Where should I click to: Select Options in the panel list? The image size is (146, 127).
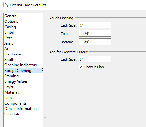pyautogui.click(x=11, y=21)
